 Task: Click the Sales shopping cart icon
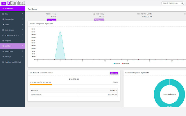[3, 25]
